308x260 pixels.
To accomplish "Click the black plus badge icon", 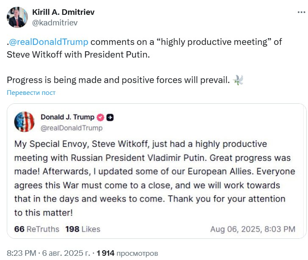I will coord(110,117).
